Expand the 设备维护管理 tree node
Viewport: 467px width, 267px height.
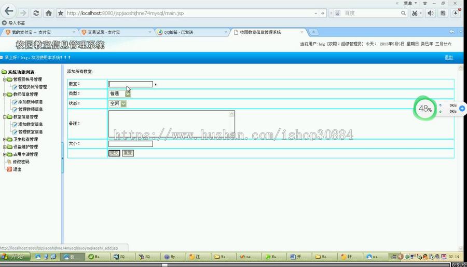point(5,147)
